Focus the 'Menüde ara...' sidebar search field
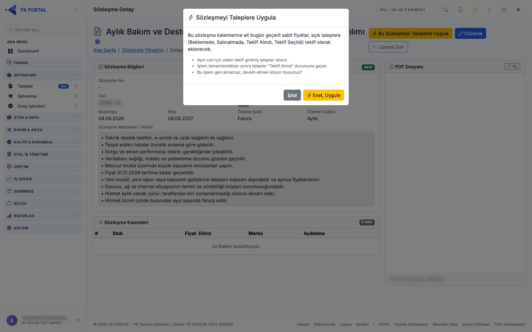 click(x=43, y=30)
